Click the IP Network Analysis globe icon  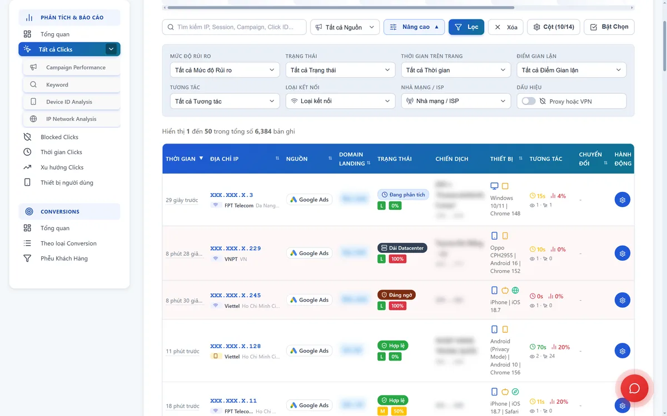[x=33, y=119]
